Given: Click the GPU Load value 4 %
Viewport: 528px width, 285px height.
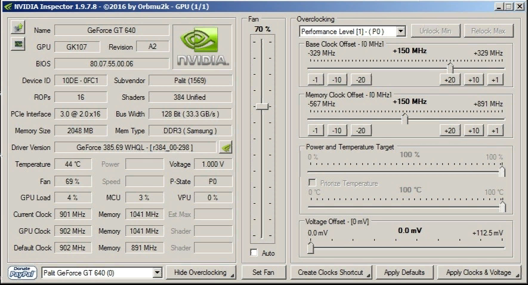Looking at the screenshot, I should (73, 198).
